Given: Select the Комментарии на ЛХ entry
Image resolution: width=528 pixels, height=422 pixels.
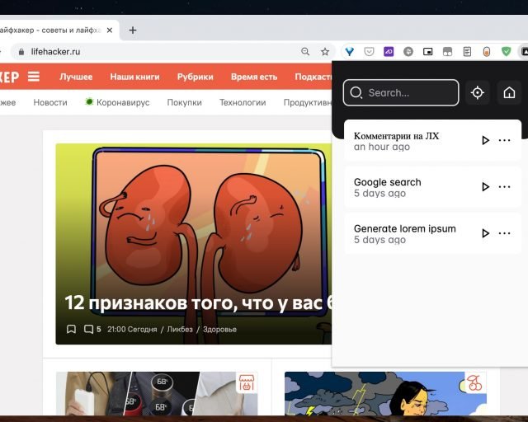Looking at the screenshot, I should (432, 141).
